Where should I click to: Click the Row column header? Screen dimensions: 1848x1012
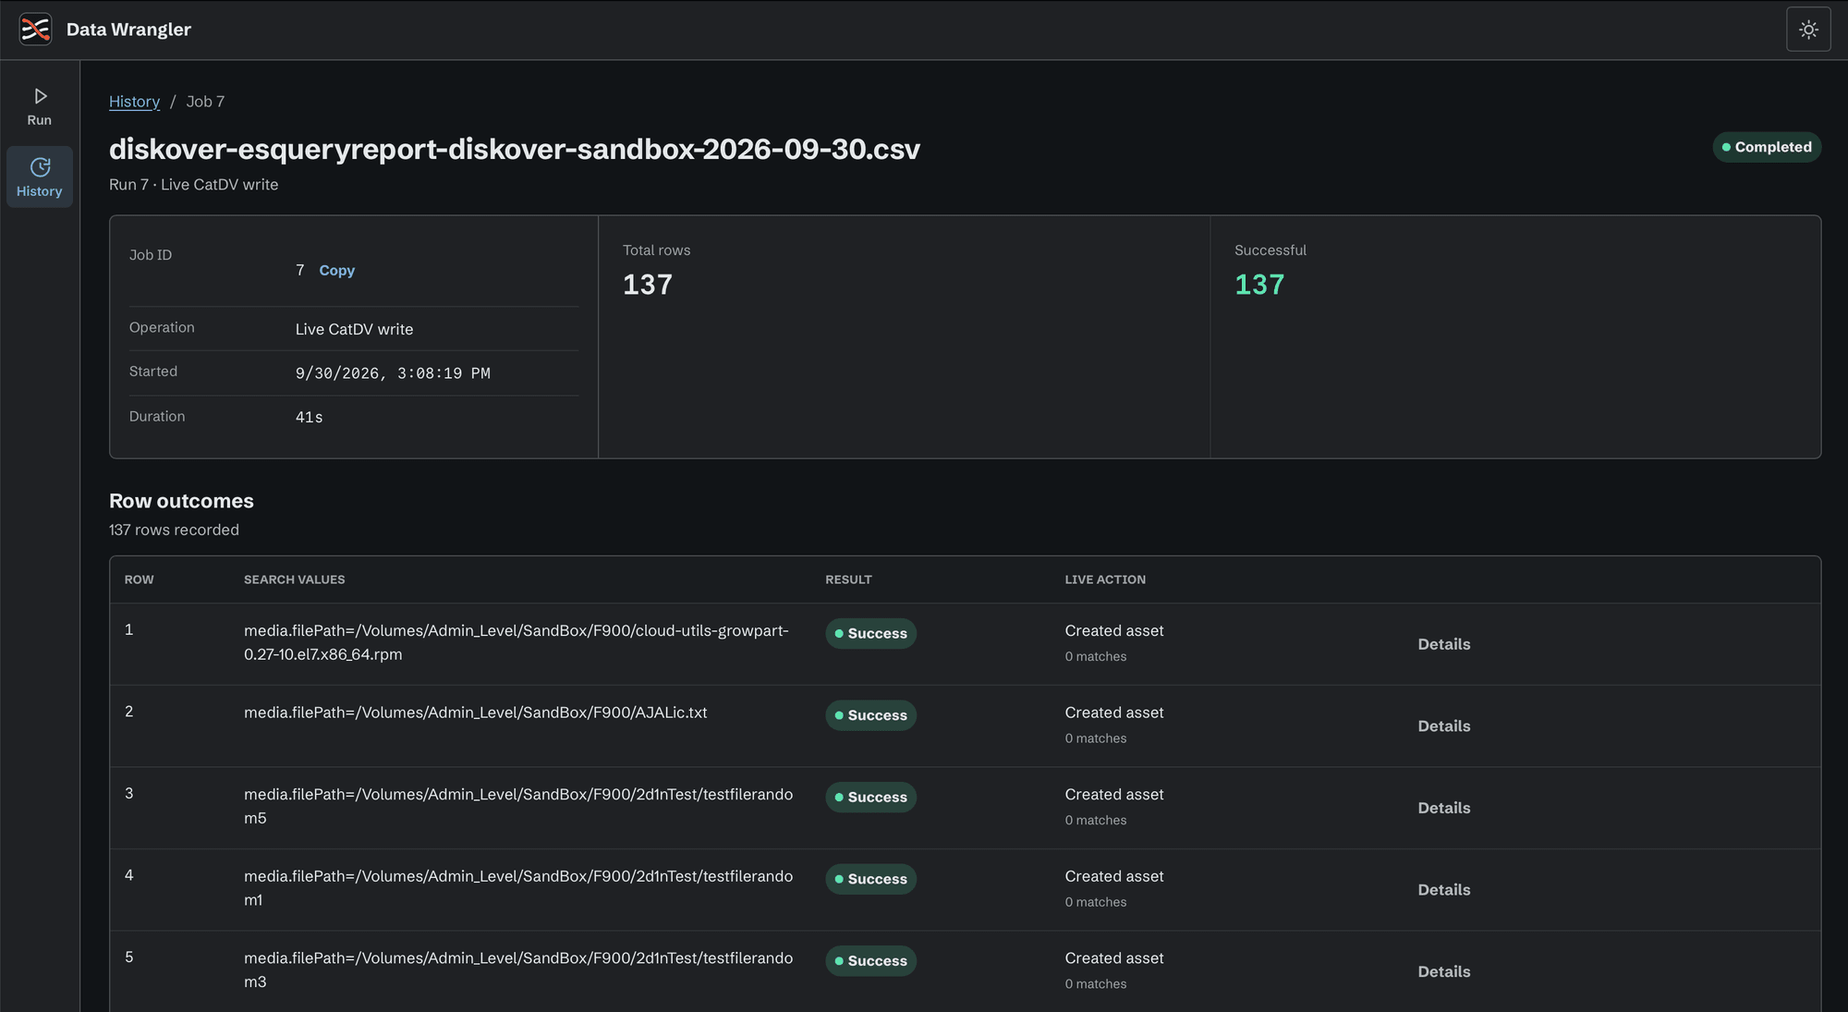(x=140, y=579)
